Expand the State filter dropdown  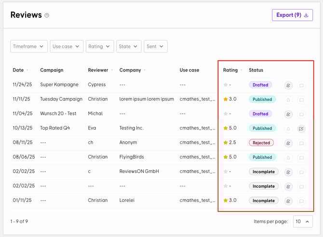pyautogui.click(x=129, y=47)
